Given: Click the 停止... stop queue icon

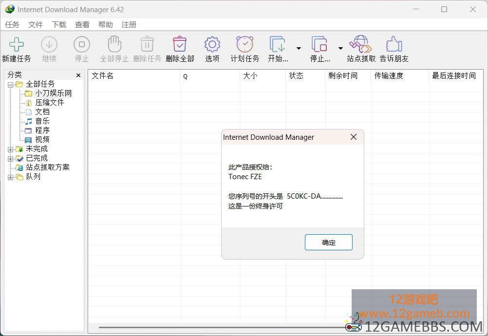Looking at the screenshot, I should [x=319, y=44].
